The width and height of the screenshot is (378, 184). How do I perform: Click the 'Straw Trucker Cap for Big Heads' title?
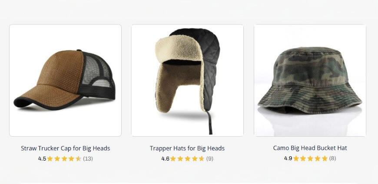65,148
